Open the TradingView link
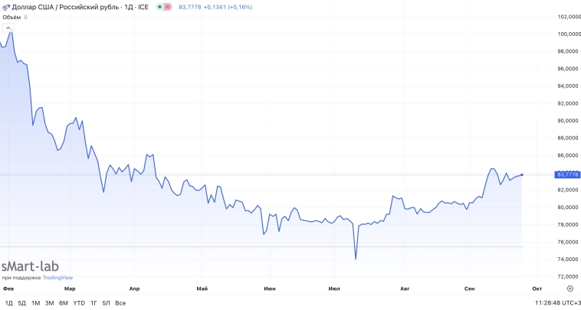The width and height of the screenshot is (581, 310). pyautogui.click(x=57, y=278)
